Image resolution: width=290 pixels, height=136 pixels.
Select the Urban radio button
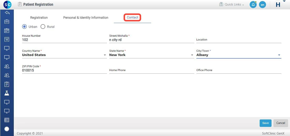pyautogui.click(x=24, y=27)
